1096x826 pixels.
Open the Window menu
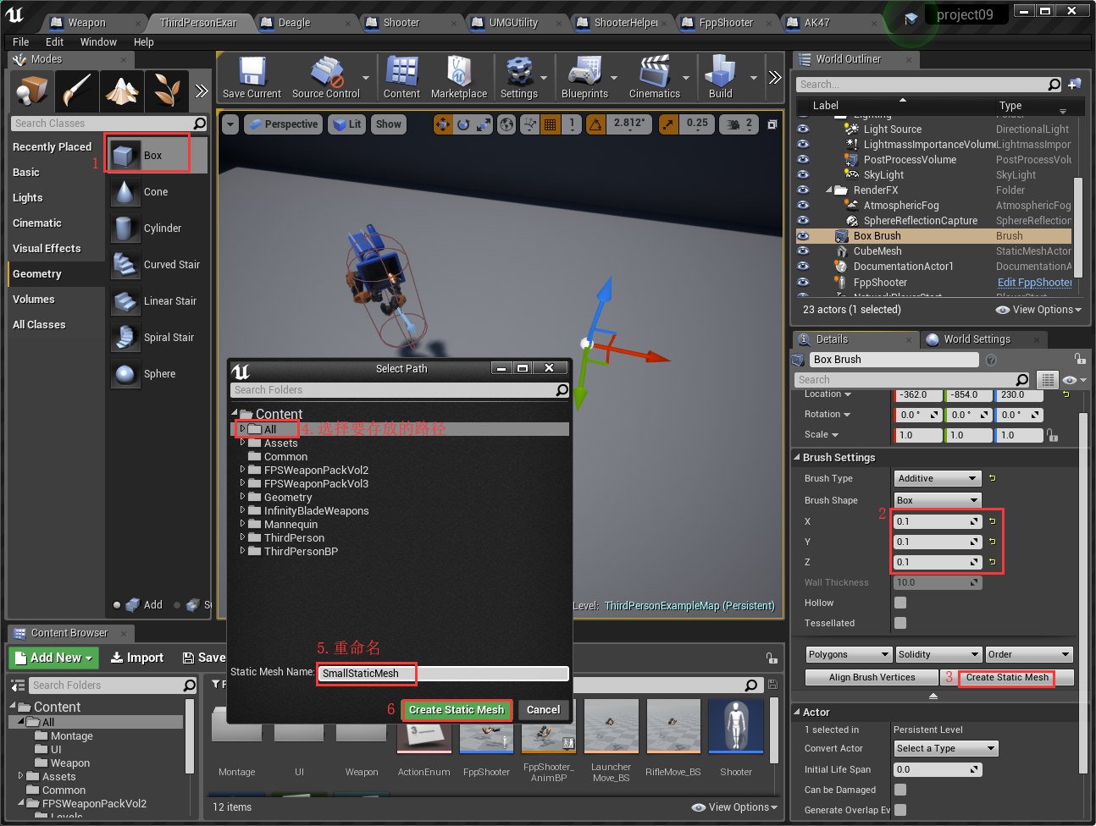click(x=98, y=41)
